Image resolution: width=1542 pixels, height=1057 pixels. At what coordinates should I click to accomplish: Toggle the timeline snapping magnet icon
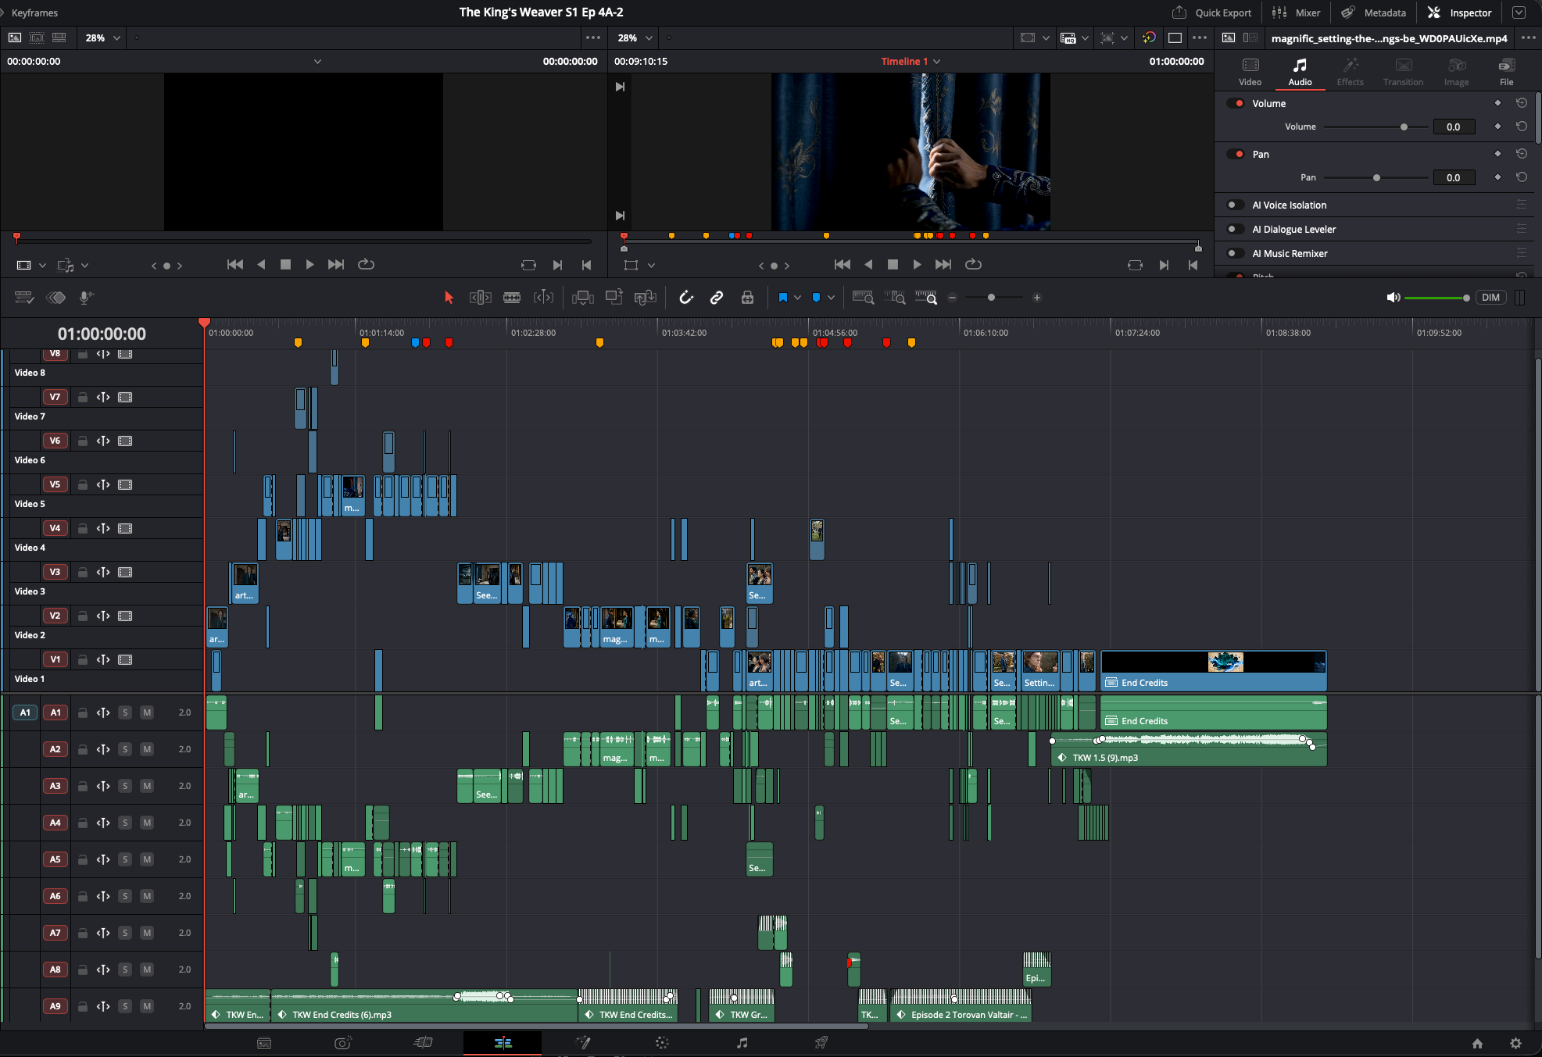click(x=686, y=298)
